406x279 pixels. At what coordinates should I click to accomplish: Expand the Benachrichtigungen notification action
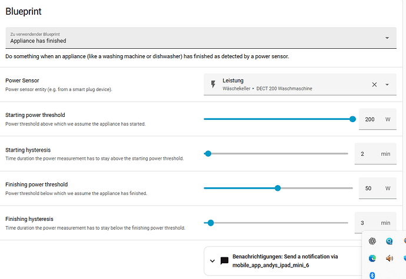tap(212, 261)
